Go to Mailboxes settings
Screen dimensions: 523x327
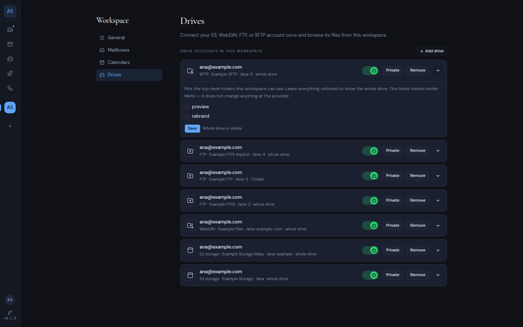point(129,50)
